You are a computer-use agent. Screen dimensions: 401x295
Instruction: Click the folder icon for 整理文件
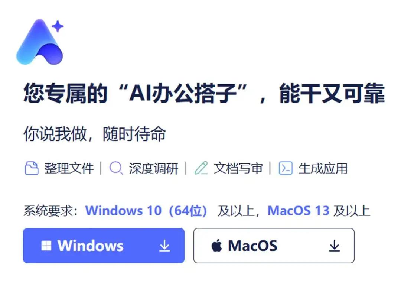point(32,168)
